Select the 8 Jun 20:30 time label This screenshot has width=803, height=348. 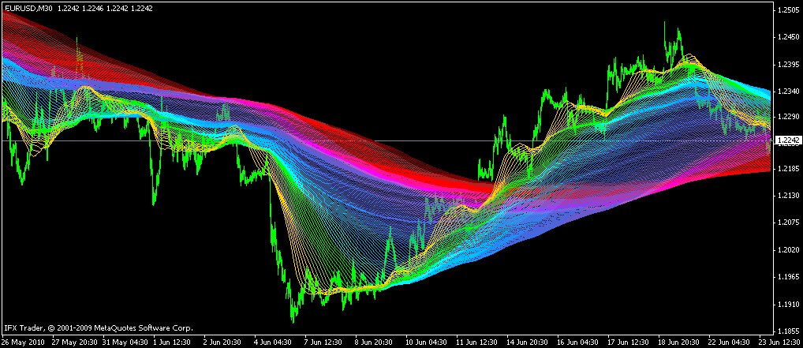click(373, 342)
